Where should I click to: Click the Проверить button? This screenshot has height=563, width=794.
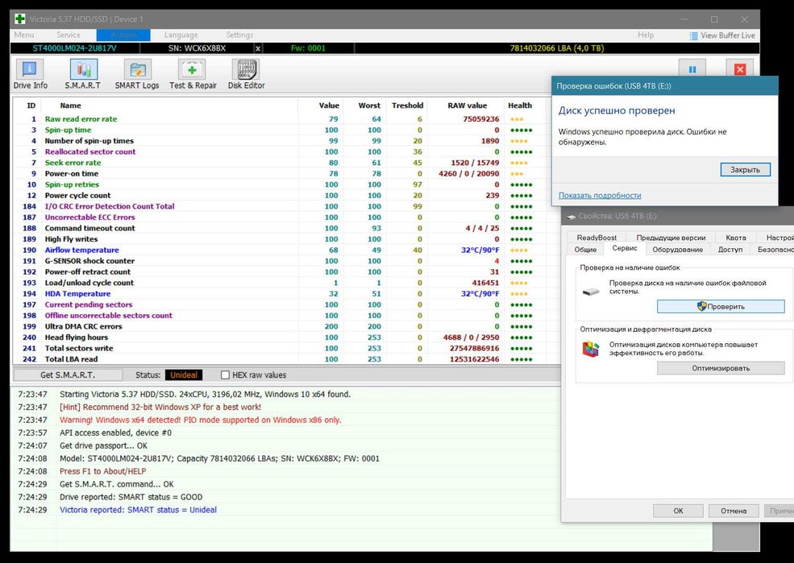[721, 307]
